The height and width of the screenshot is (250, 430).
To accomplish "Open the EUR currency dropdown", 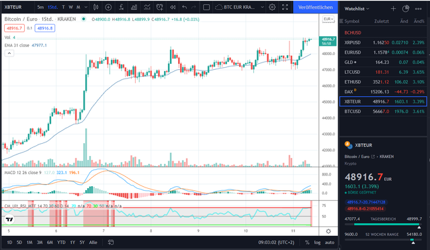I will (x=329, y=19).
